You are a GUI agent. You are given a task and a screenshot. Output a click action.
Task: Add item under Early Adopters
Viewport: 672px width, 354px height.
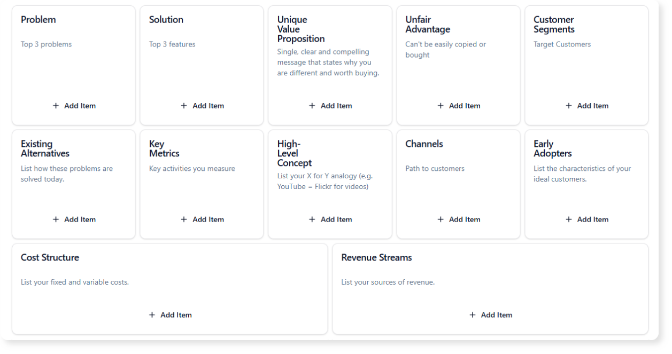(x=587, y=219)
